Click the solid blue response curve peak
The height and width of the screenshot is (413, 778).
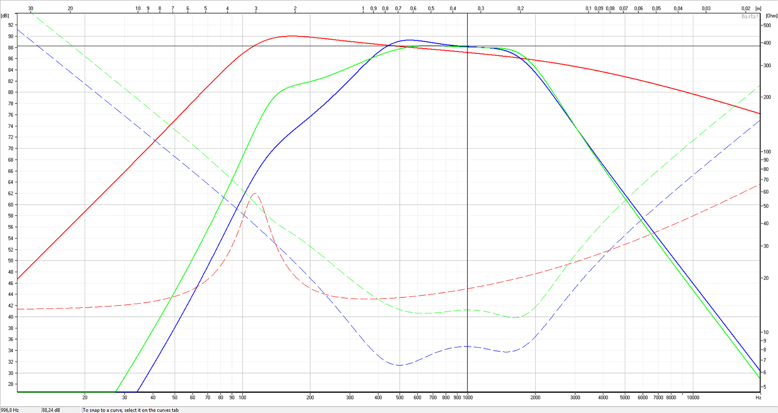click(x=409, y=40)
